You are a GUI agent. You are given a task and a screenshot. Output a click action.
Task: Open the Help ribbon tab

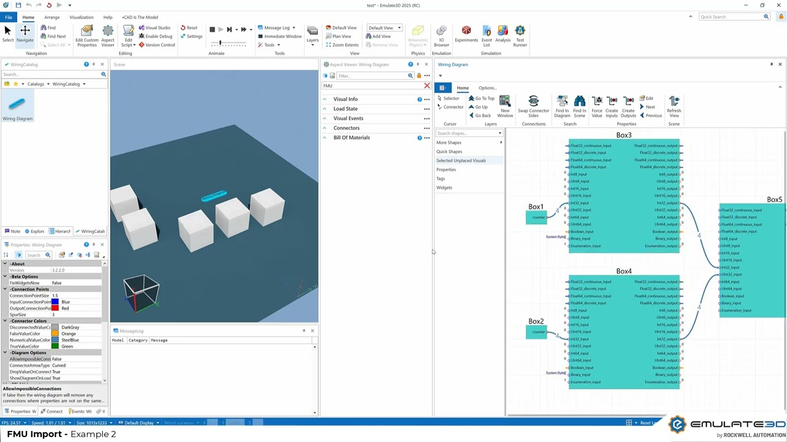point(108,17)
